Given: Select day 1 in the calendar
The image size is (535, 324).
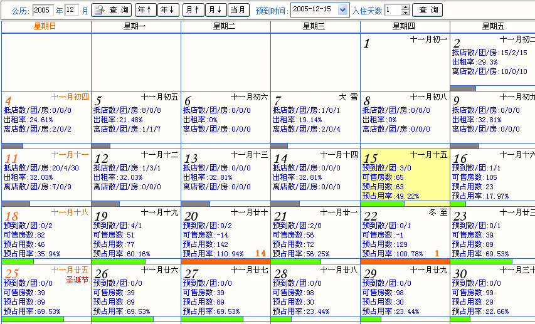Looking at the screenshot, I should click(x=366, y=44).
